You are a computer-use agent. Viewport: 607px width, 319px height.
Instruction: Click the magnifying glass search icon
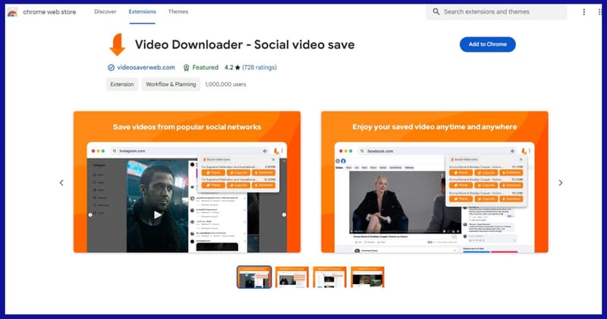(x=436, y=12)
